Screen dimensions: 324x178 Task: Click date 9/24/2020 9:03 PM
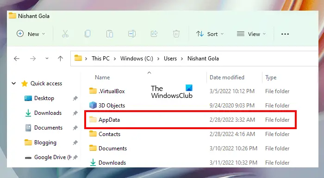coord(232,105)
